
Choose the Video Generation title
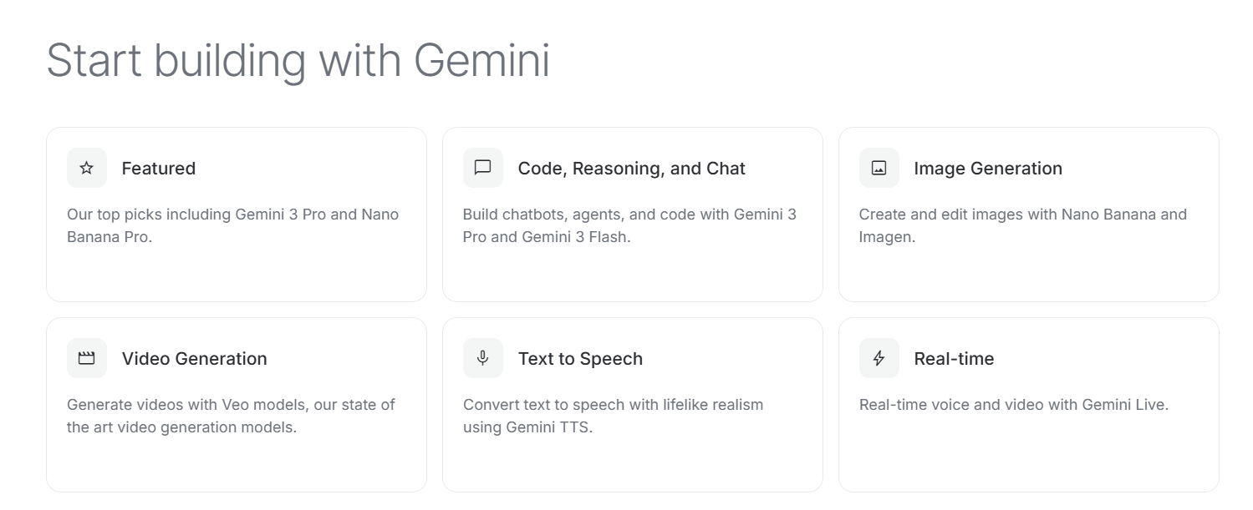tap(195, 359)
